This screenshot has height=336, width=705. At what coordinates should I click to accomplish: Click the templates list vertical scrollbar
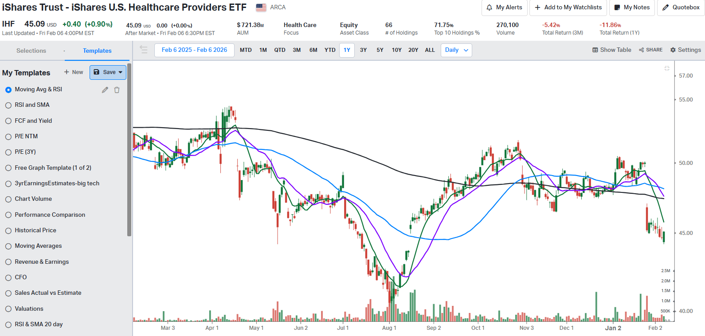(129, 150)
